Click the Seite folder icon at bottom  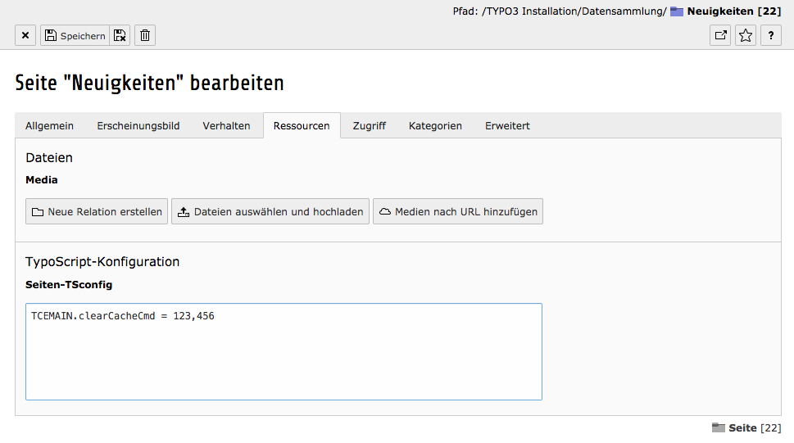pos(719,427)
